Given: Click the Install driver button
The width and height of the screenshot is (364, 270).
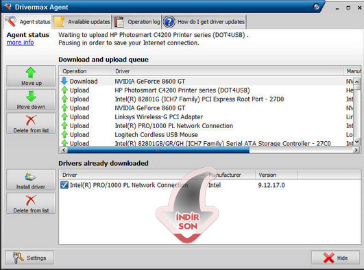Looking at the screenshot, I should click(31, 180).
